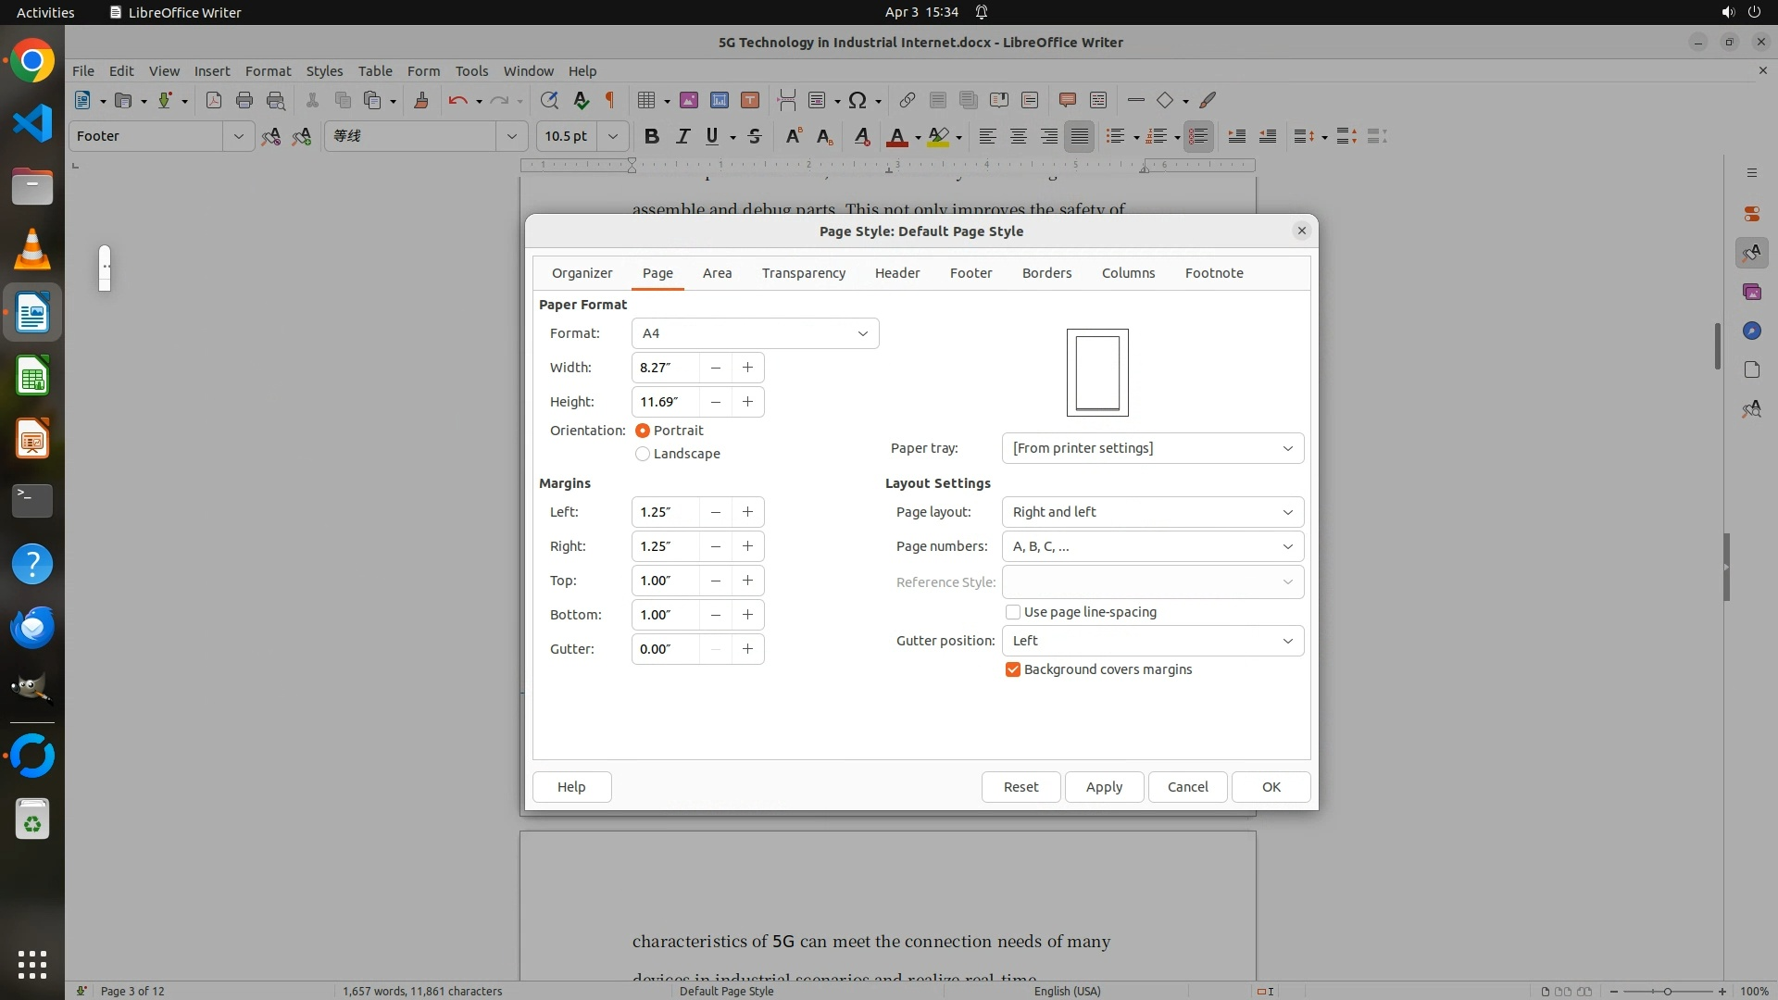The height and width of the screenshot is (1000, 1778).
Task: Open the Navigator sidebar icon
Action: (1750, 331)
